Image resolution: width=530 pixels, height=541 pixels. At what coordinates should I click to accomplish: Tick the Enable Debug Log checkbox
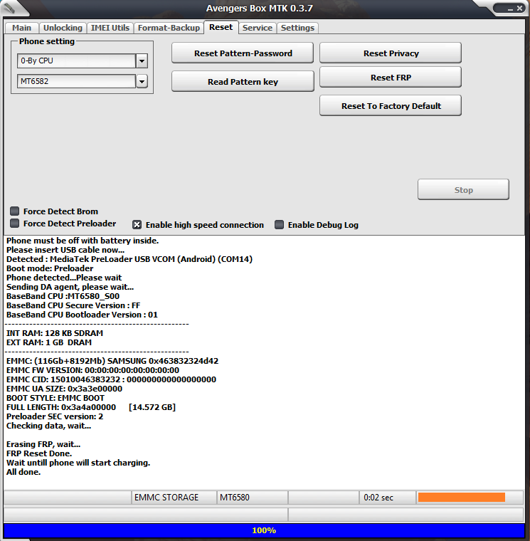[279, 225]
